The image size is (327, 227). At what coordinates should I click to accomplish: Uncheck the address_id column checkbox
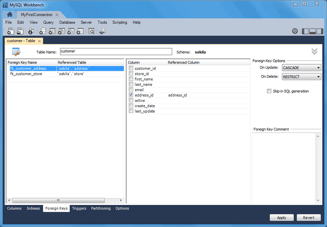coord(131,95)
